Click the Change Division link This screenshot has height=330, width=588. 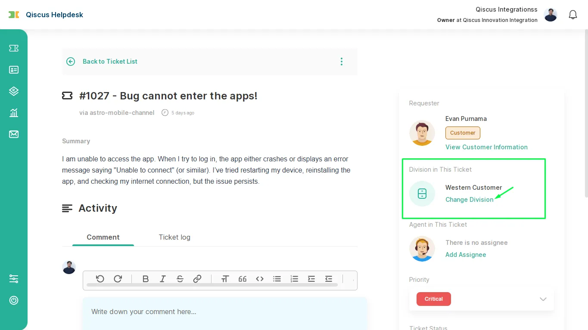pyautogui.click(x=470, y=200)
